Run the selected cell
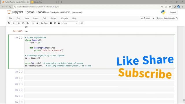The image size is (185, 104). pyautogui.click(x=44, y=23)
